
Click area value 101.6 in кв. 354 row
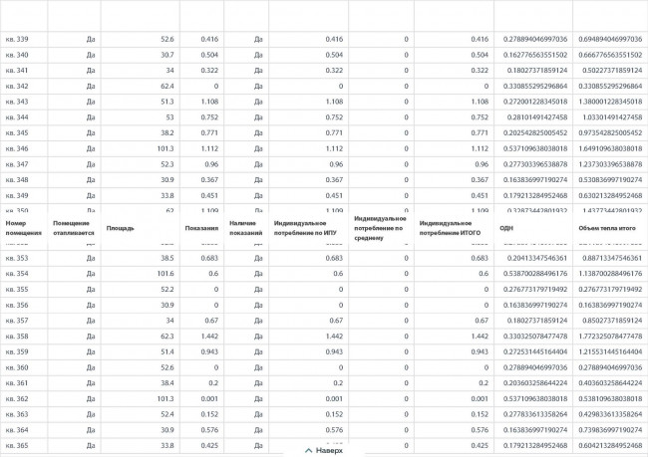(x=165, y=274)
